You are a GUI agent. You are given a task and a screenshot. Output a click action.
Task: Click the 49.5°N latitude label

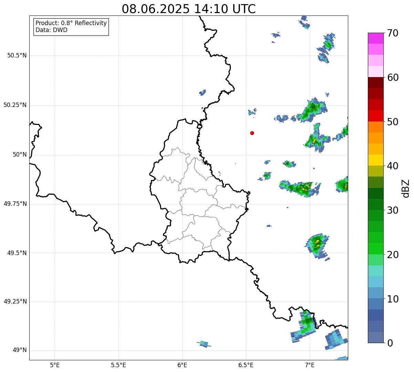pyautogui.click(x=17, y=253)
